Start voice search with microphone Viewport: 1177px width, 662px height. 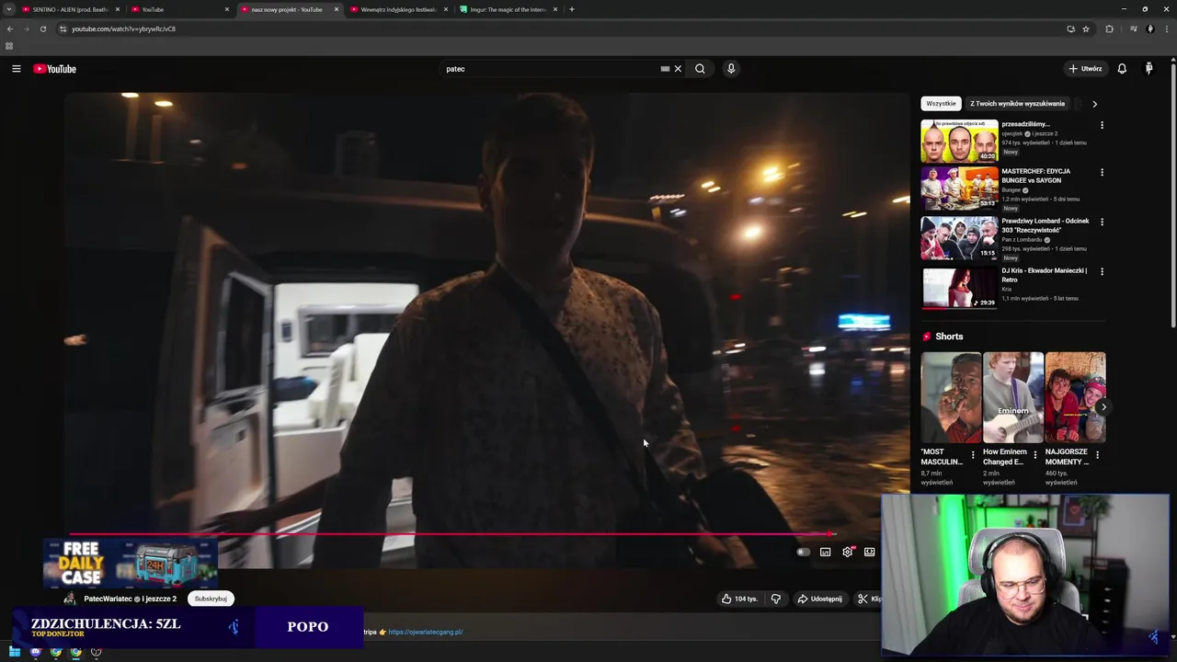(731, 69)
